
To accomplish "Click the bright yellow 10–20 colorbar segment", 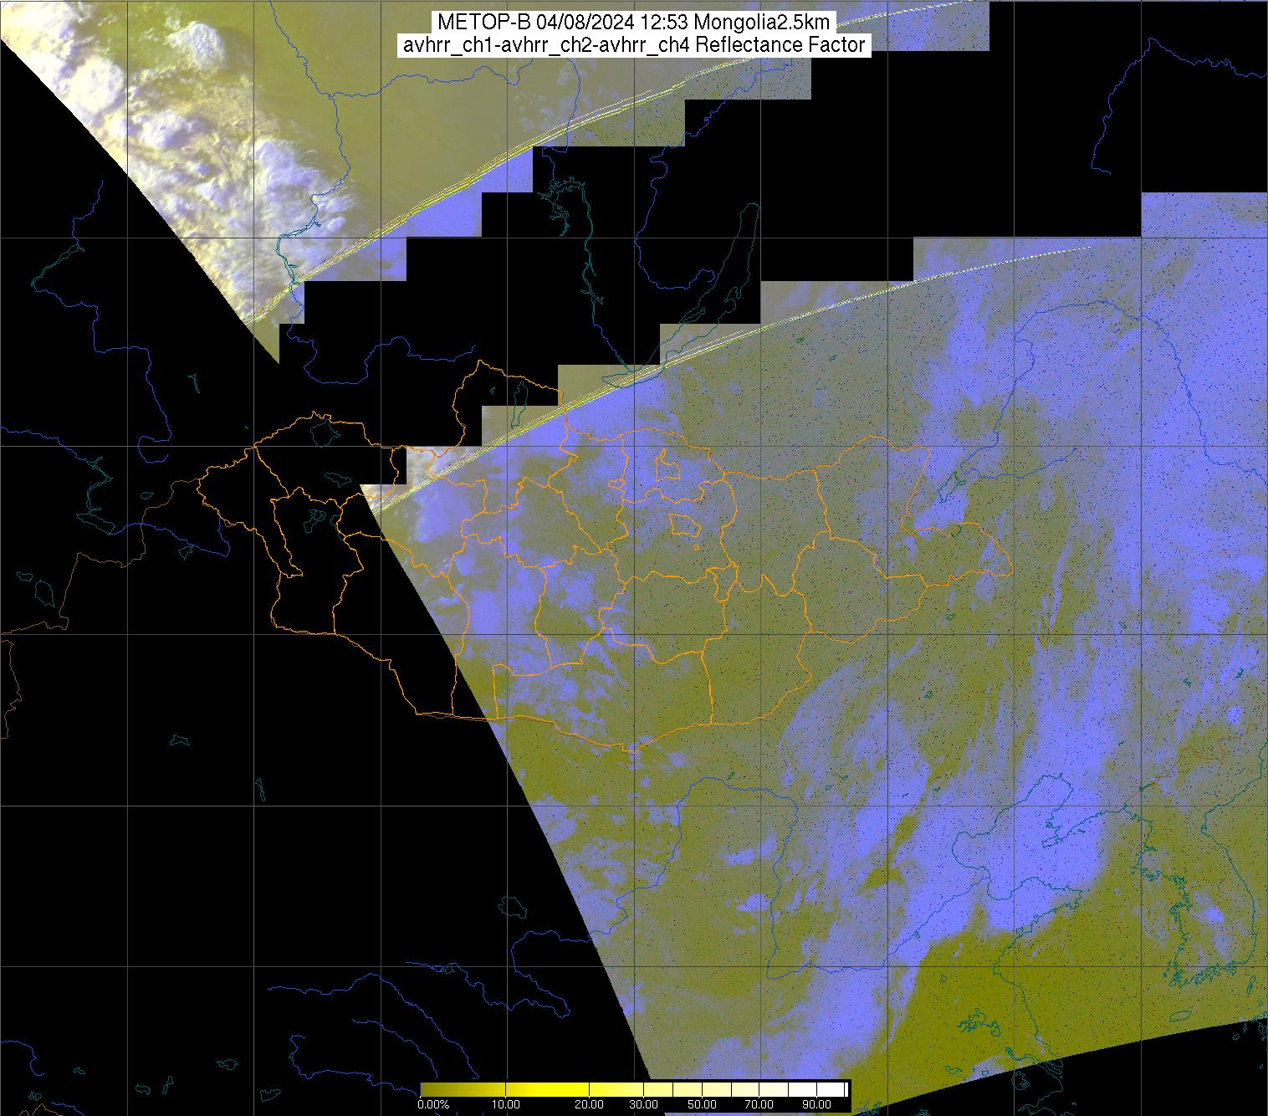I will [x=547, y=1089].
